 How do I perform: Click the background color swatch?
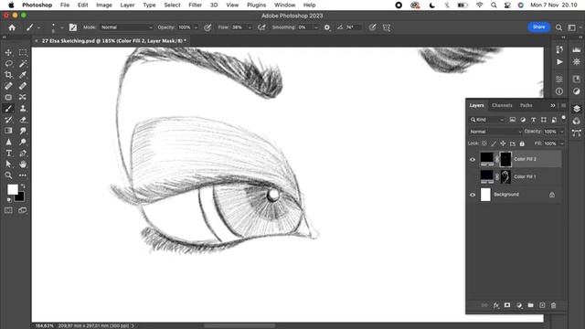click(x=20, y=197)
